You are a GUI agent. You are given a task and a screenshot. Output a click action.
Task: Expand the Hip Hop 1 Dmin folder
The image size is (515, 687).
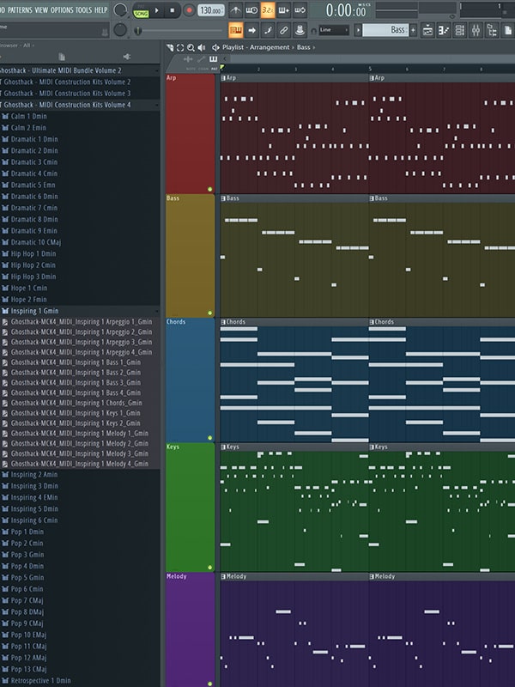coord(80,253)
